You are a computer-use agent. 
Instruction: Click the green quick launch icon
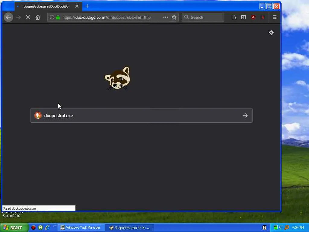(x=40, y=227)
